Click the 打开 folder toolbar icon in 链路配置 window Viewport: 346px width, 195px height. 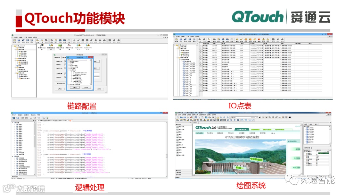click(x=19, y=40)
